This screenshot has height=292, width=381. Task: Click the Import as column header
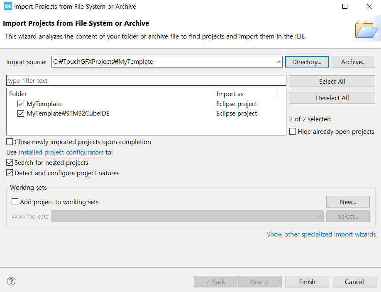click(245, 94)
